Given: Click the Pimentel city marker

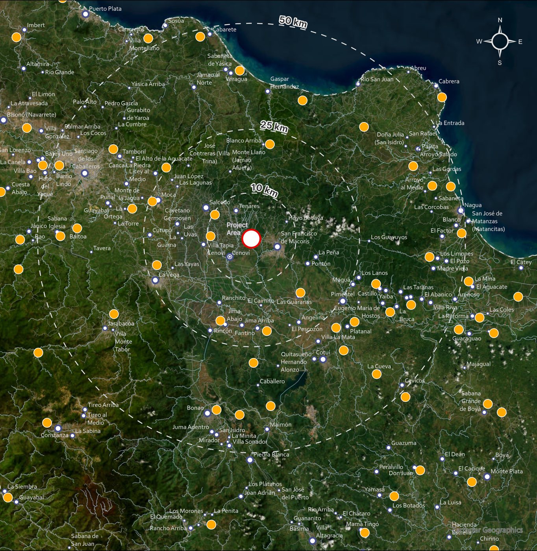Looking at the screenshot, I should 343,301.
